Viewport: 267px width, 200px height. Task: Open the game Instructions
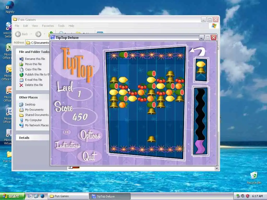click(68, 145)
